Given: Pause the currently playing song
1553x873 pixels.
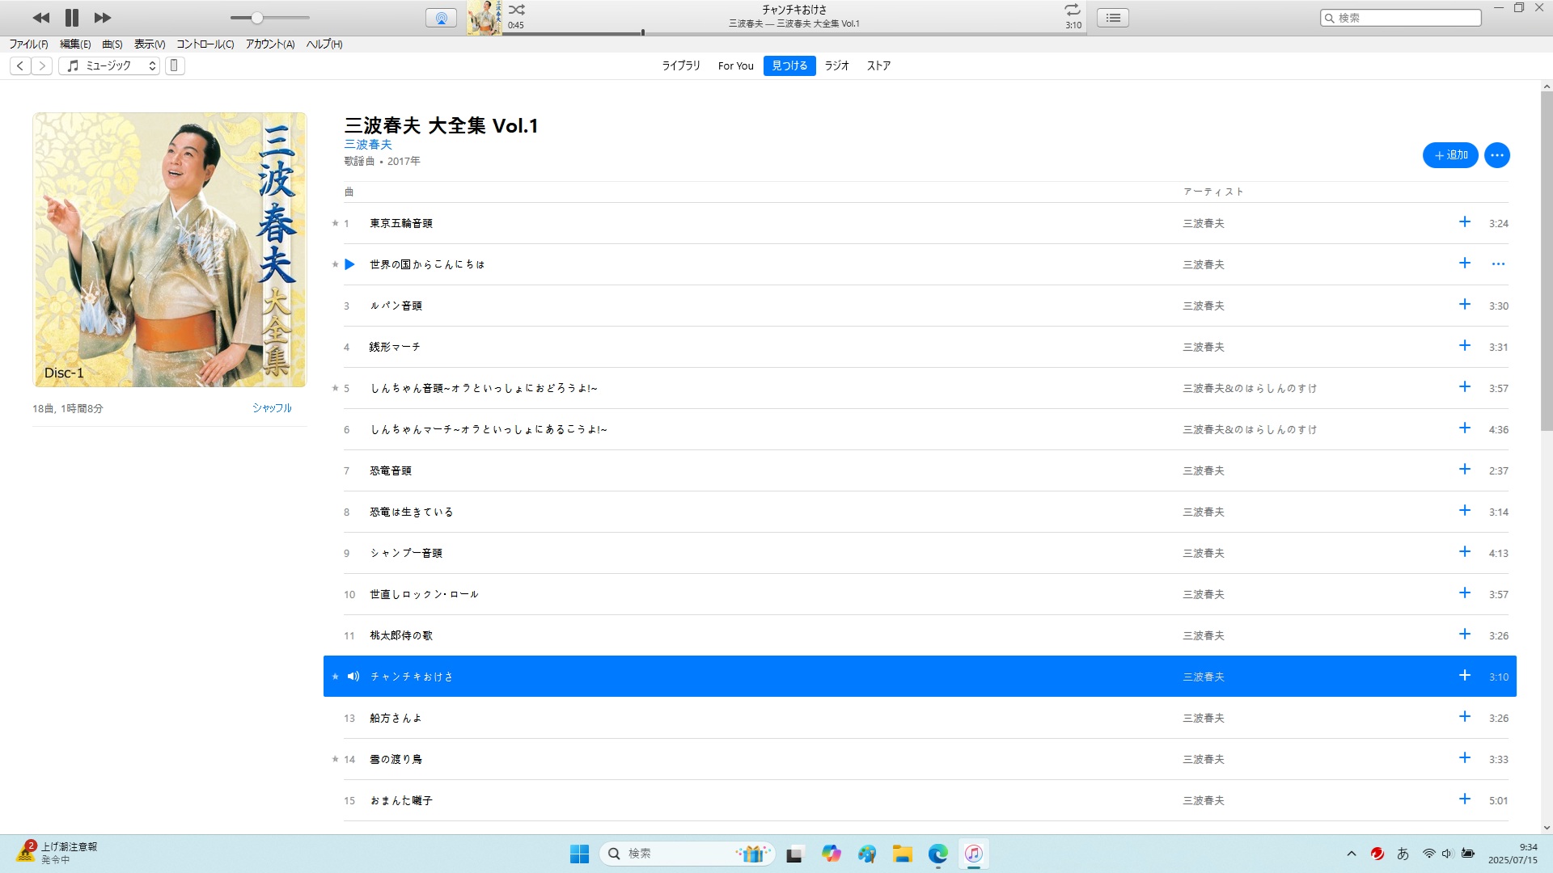Looking at the screenshot, I should click(72, 17).
